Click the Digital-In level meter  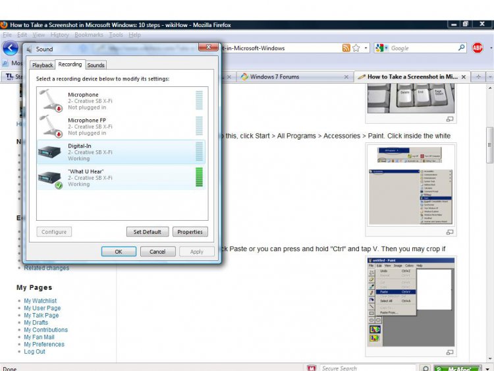[199, 152]
